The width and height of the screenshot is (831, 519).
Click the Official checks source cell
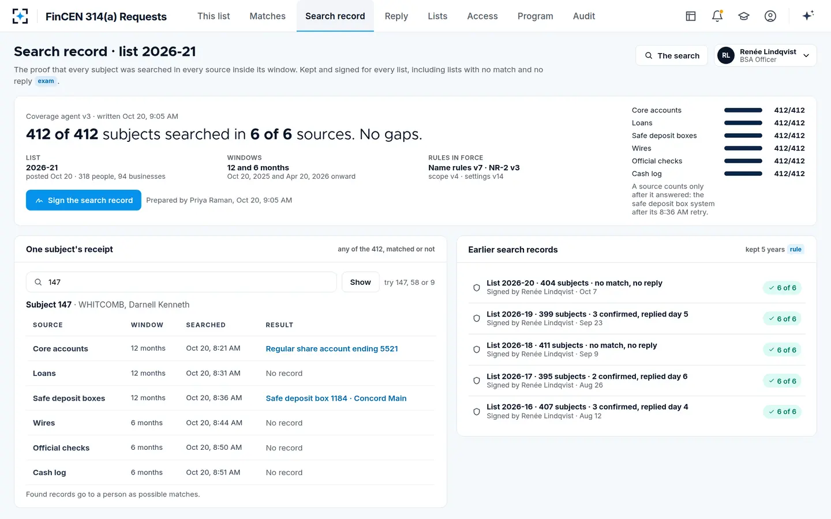61,448
